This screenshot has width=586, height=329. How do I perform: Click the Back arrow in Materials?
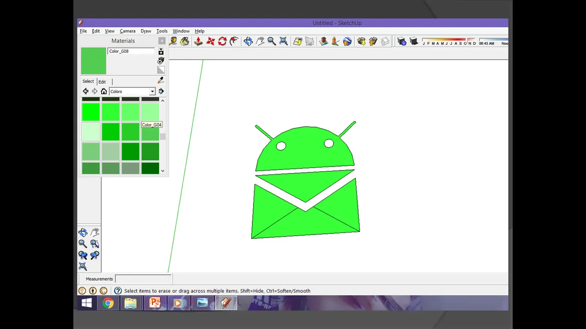(x=86, y=91)
